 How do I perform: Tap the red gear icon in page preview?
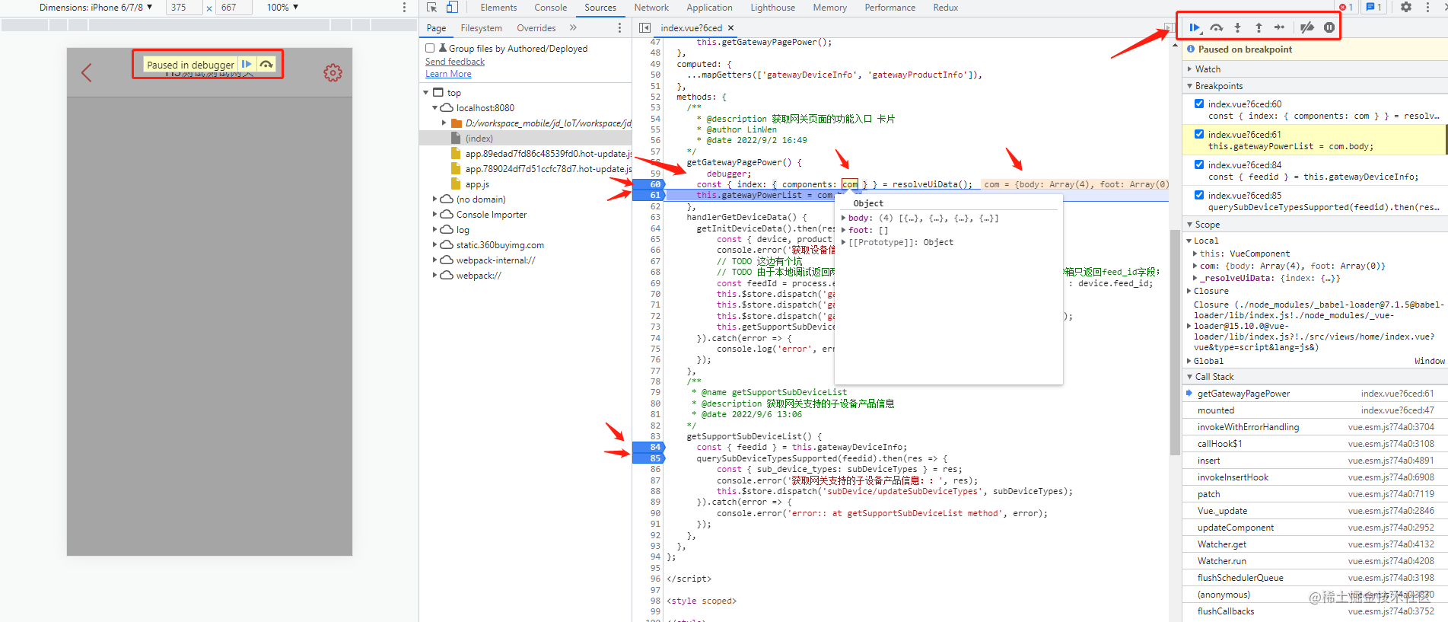click(333, 73)
